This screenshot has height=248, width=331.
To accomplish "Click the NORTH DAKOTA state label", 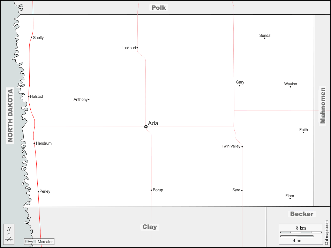I will tap(10, 115).
